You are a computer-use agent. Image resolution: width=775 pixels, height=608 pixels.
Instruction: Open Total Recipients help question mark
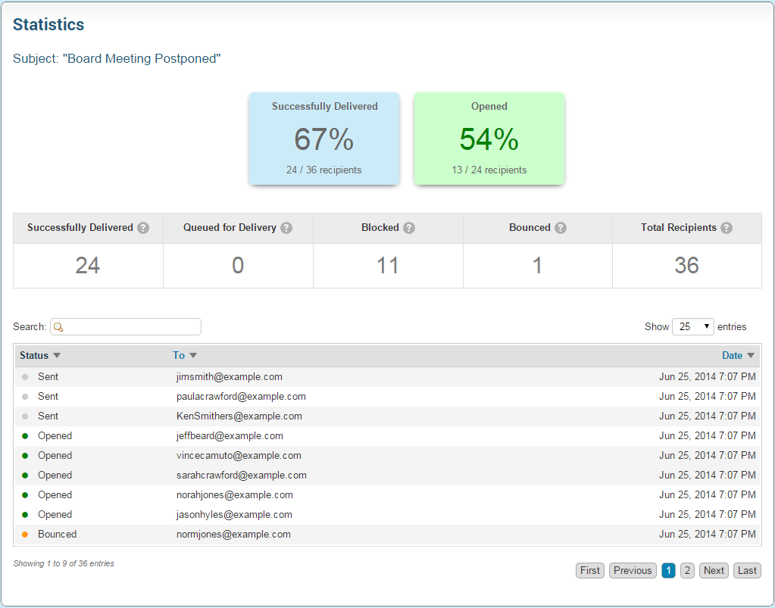tap(727, 228)
